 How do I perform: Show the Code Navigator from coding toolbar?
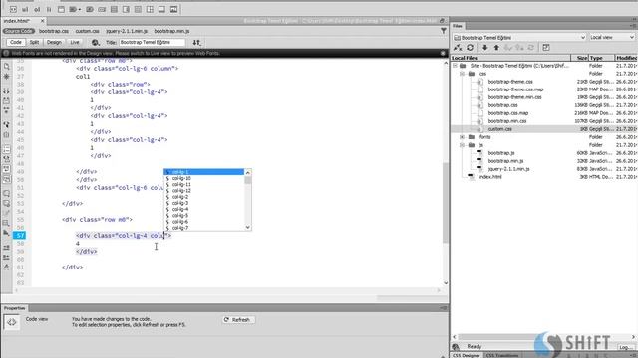(6, 77)
